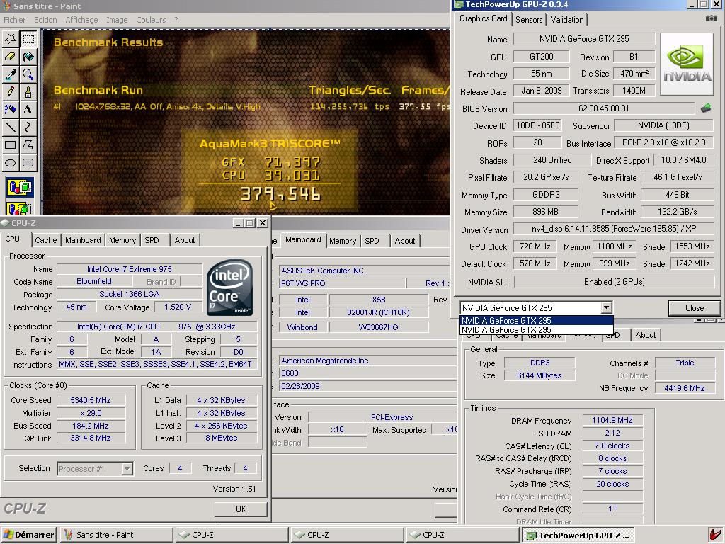The width and height of the screenshot is (725, 544).
Task: Open the Image menu in Paint
Action: pos(117,20)
